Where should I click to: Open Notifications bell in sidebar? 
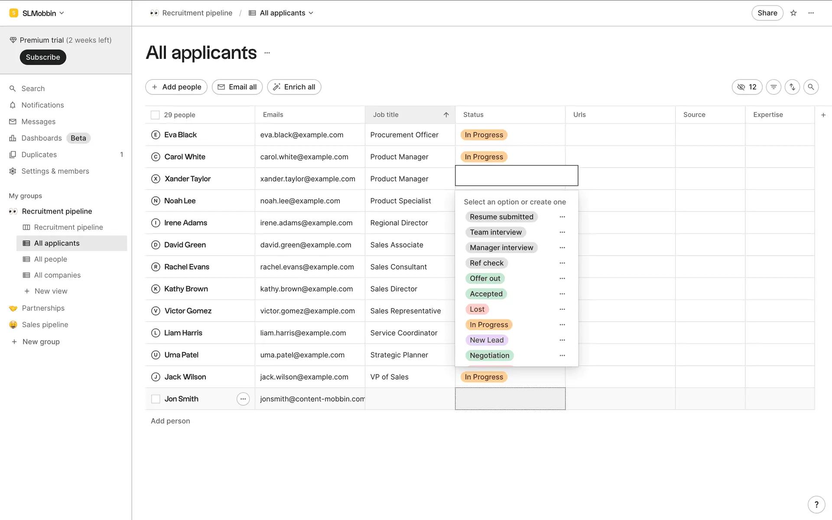pos(42,105)
